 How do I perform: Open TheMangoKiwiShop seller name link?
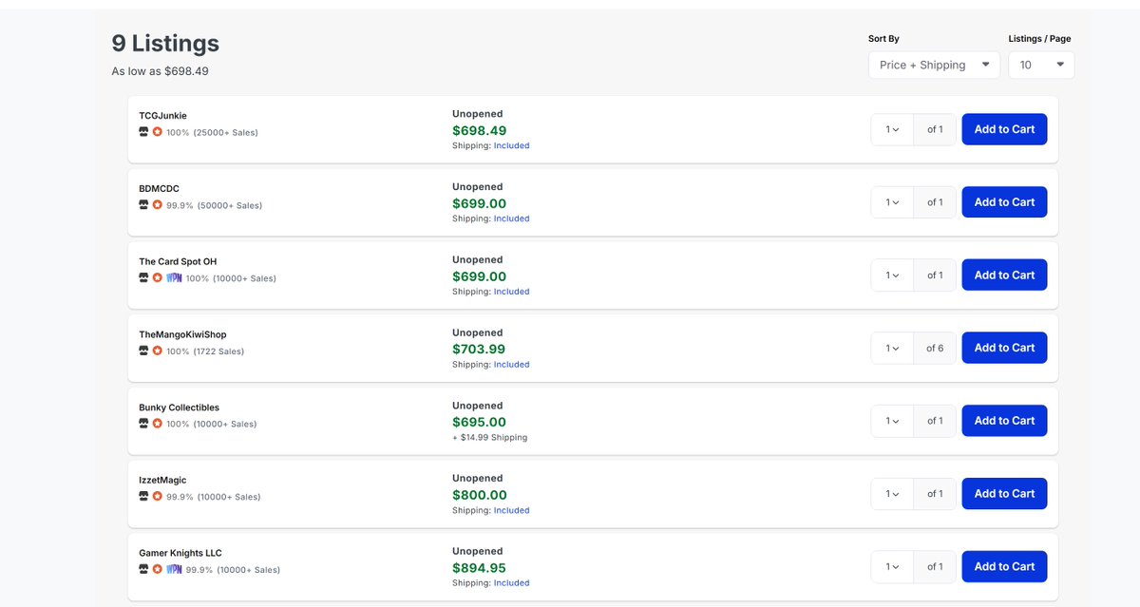(182, 334)
